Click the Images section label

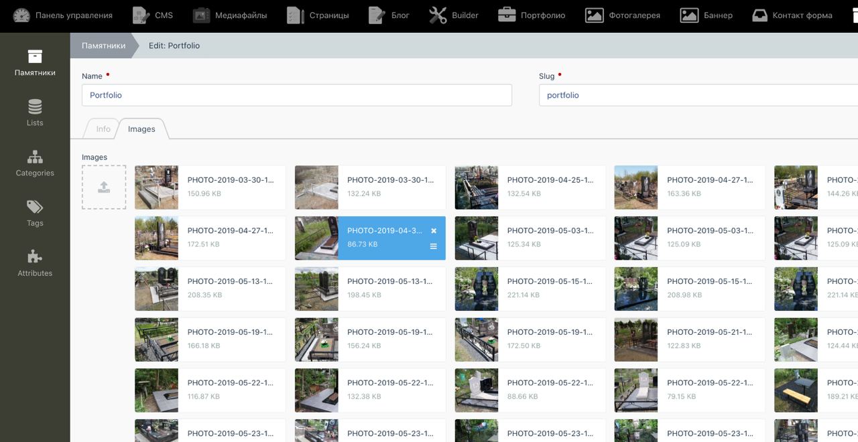[x=95, y=157]
